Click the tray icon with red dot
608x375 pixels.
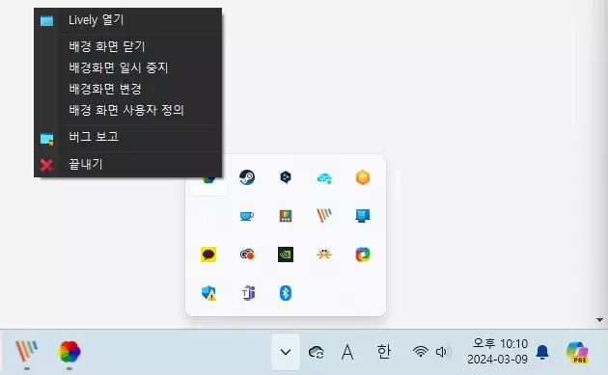[247, 254]
